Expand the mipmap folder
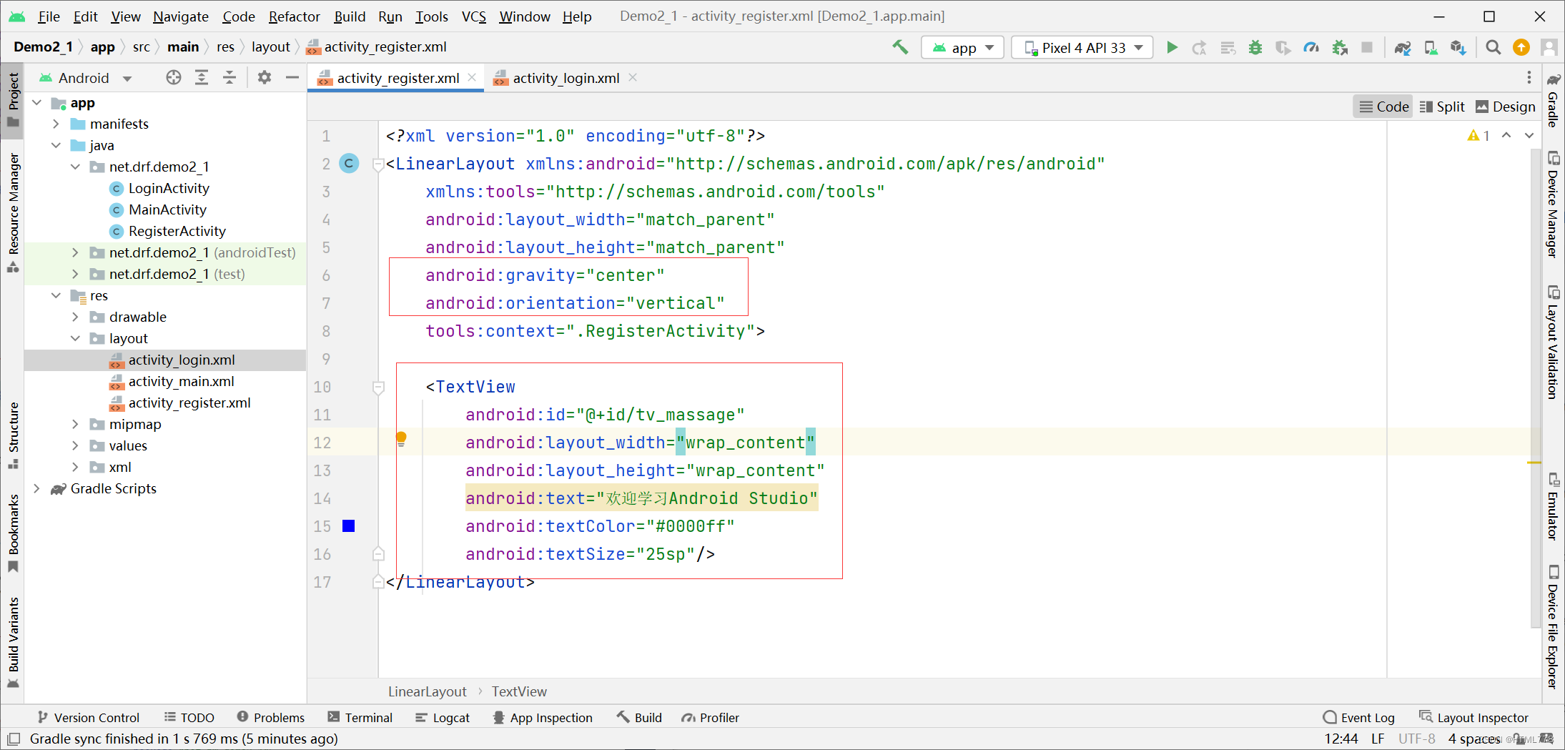The width and height of the screenshot is (1565, 750). [x=75, y=424]
